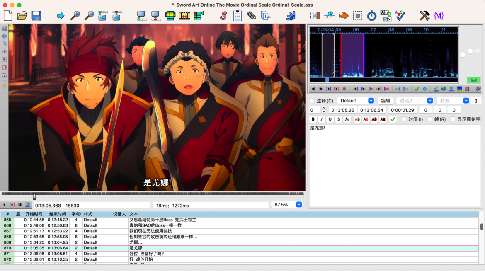The height and width of the screenshot is (271, 485).
Task: Click the video seek bar thumb
Action: pos(34,196)
